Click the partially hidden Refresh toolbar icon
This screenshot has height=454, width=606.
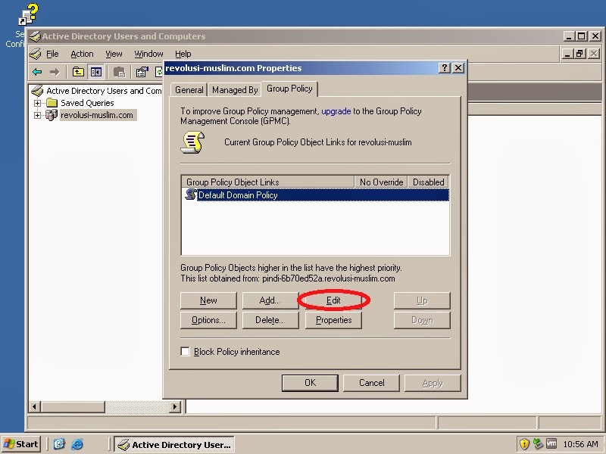pyautogui.click(x=159, y=72)
